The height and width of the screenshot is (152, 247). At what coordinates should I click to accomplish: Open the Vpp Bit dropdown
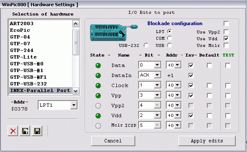[157, 95]
